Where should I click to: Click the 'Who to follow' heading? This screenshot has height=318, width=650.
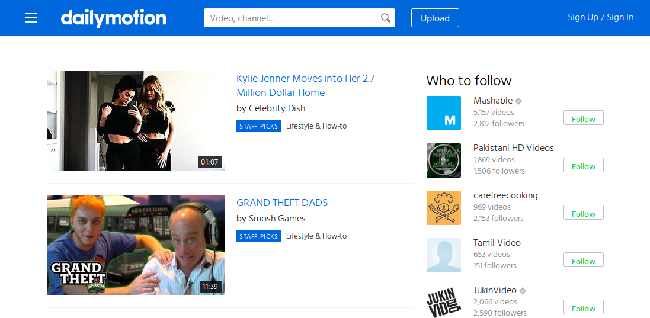tap(469, 81)
